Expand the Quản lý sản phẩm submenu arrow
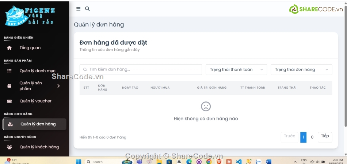The height and width of the screenshot is (164, 347). [x=58, y=86]
